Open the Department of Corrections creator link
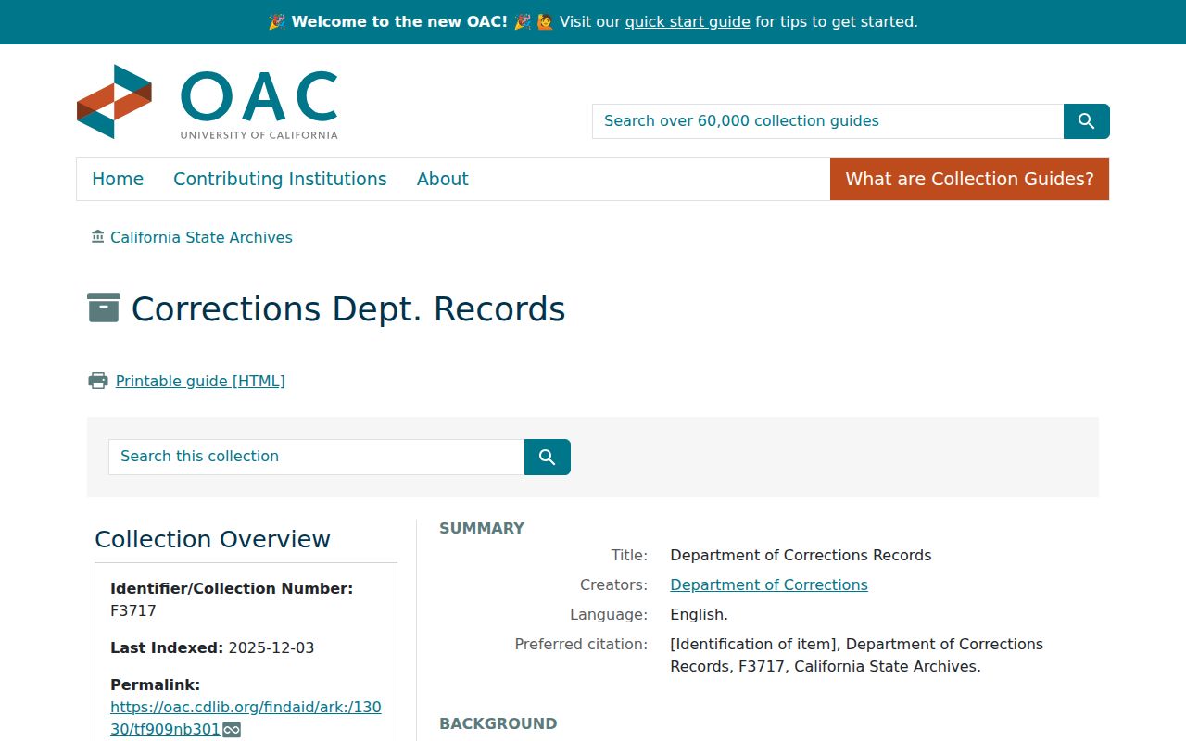This screenshot has height=741, width=1186. 769,584
